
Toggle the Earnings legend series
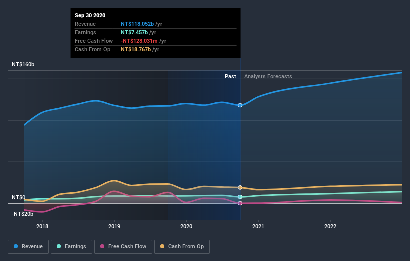pyautogui.click(x=71, y=247)
